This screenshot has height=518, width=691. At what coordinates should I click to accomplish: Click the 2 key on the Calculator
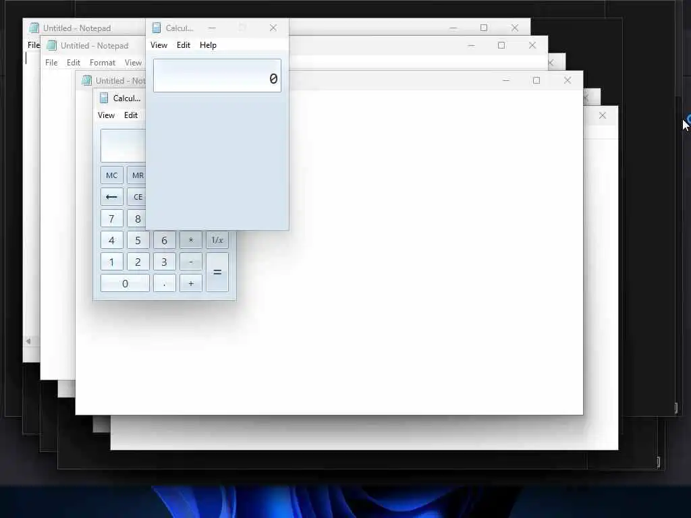coord(138,262)
